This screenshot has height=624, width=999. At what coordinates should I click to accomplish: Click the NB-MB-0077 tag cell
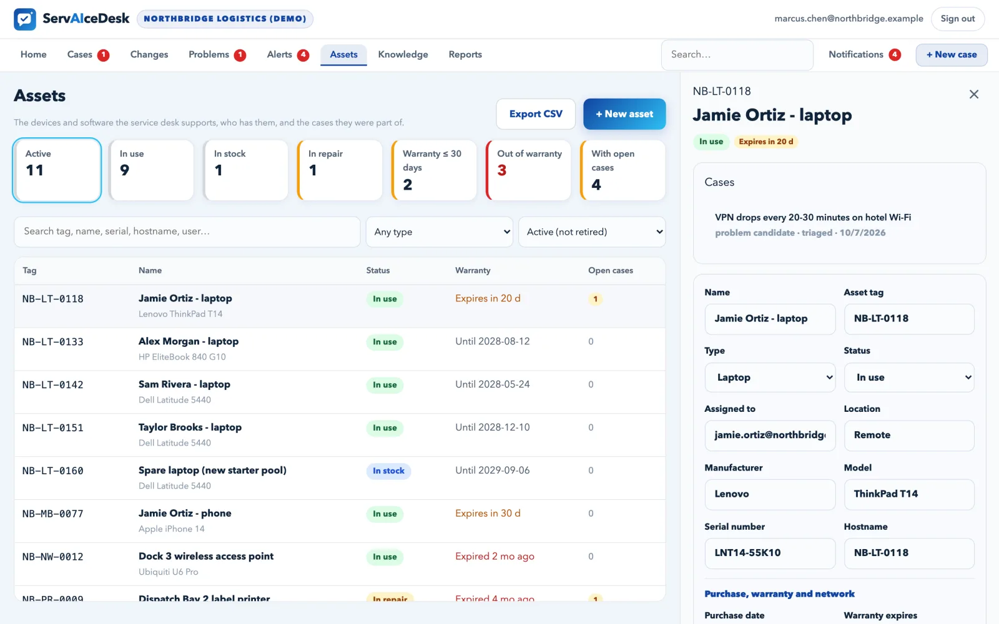click(53, 514)
